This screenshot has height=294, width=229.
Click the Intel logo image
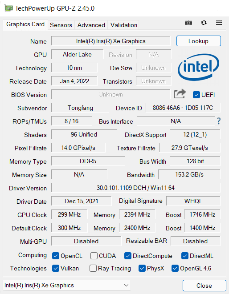tap(198, 67)
